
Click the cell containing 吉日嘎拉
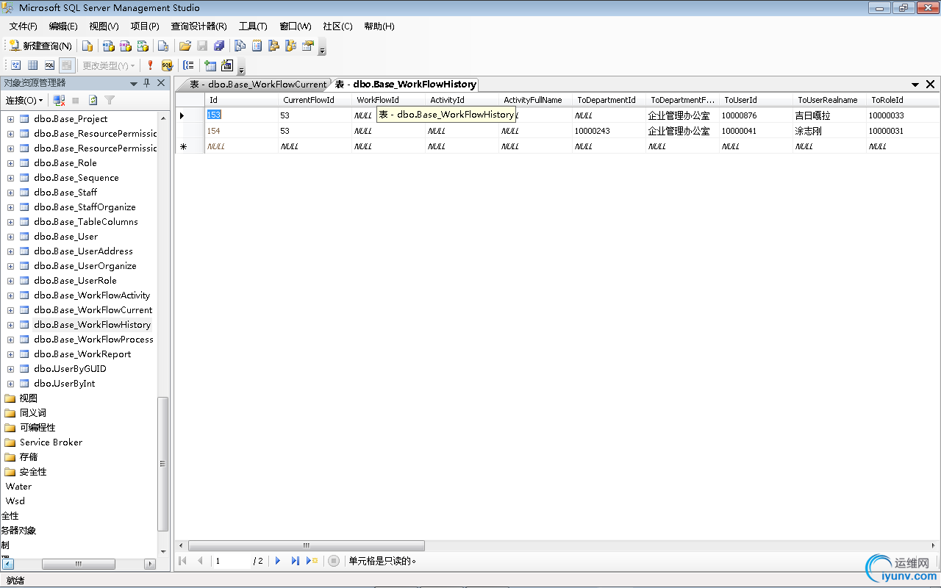click(829, 115)
